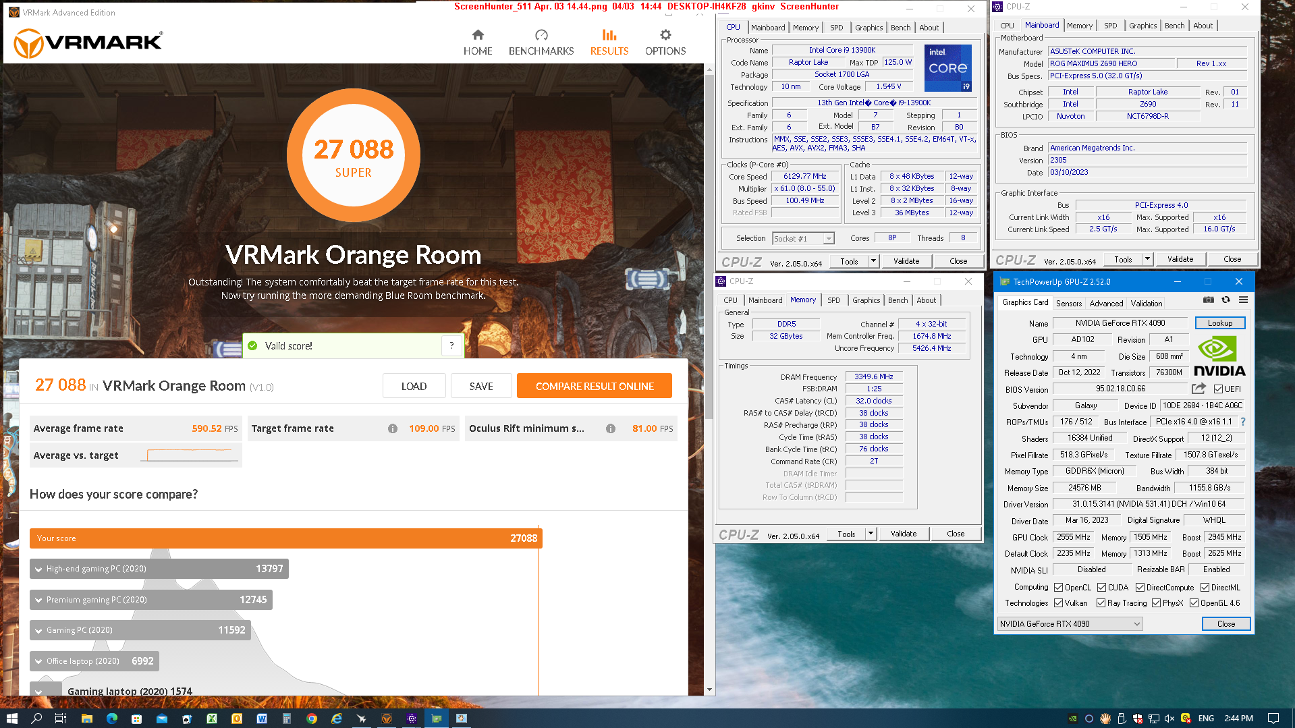Toggle DirectML checkbox in GPU-Z
This screenshot has height=728, width=1295.
[1205, 588]
